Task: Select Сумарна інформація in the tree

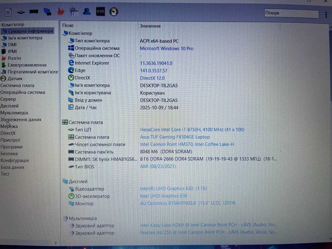Action: (31, 31)
